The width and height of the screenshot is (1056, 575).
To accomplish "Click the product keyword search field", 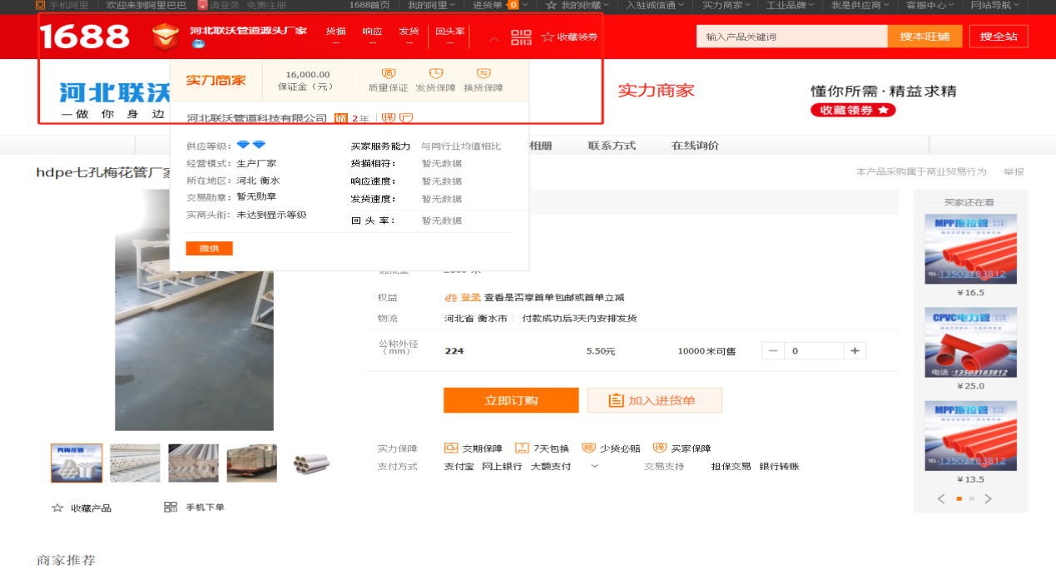I will (x=792, y=37).
